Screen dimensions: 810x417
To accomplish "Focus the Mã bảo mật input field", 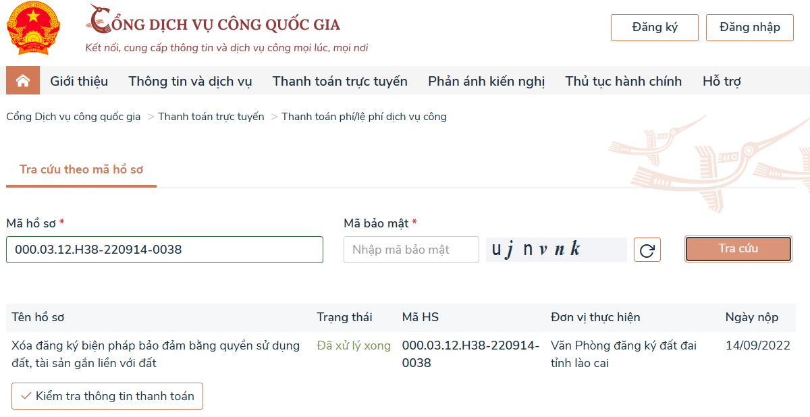I will 411,250.
